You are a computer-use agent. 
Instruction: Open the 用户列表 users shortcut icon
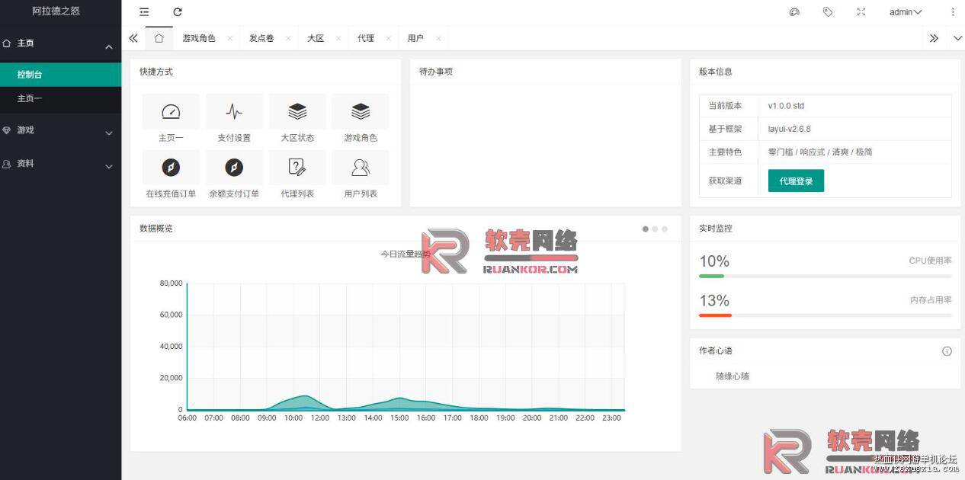click(x=361, y=168)
